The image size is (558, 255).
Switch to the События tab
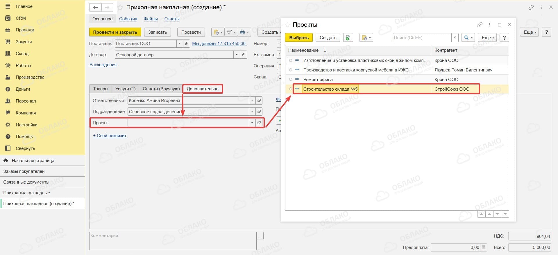point(128,19)
